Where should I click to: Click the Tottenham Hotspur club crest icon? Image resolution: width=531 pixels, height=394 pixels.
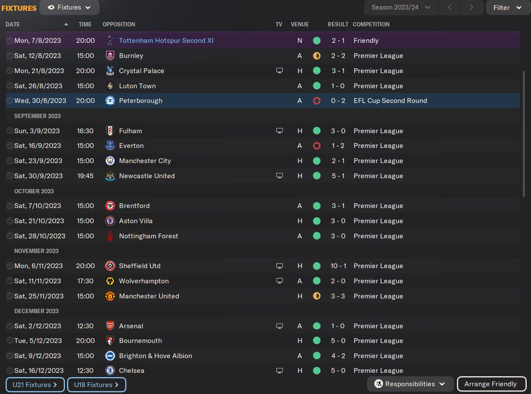[x=110, y=41]
